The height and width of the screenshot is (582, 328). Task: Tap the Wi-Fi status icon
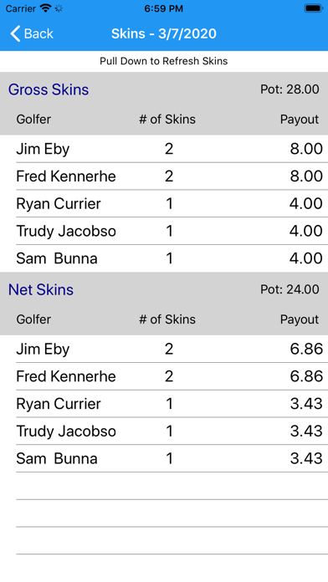(46, 8)
